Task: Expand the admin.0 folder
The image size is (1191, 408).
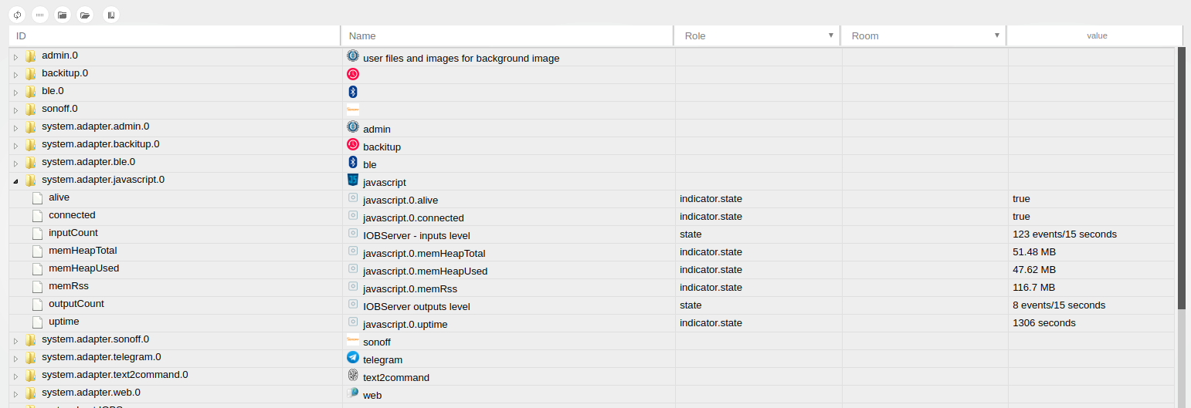Action: [x=15, y=56]
